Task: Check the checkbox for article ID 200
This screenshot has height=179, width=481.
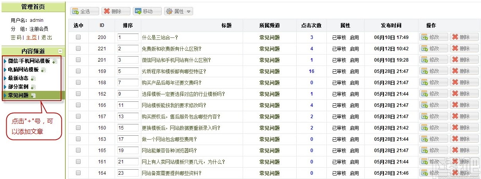Action: click(x=78, y=37)
